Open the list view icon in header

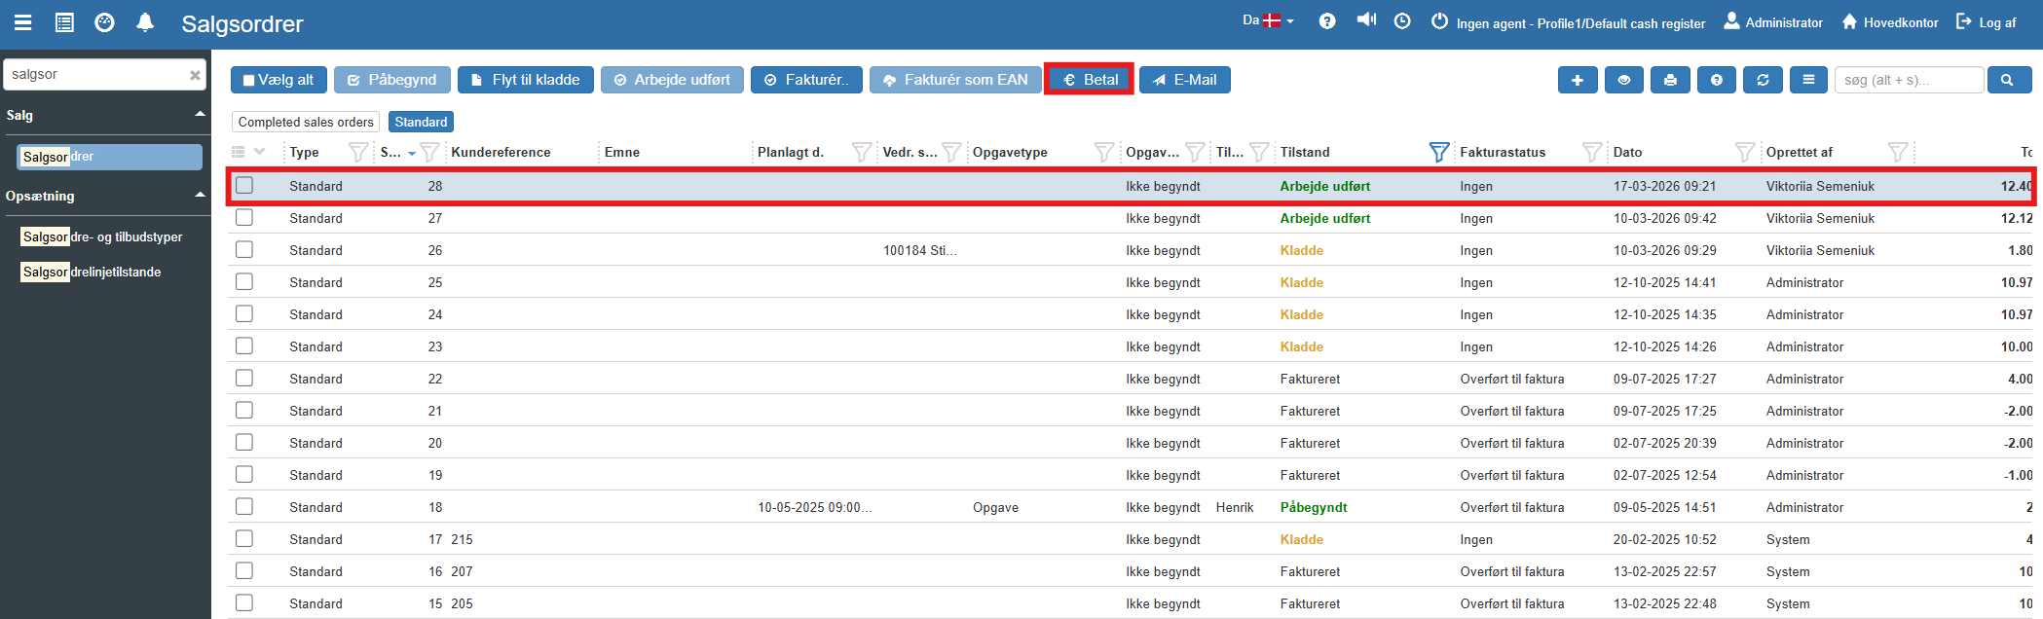64,22
